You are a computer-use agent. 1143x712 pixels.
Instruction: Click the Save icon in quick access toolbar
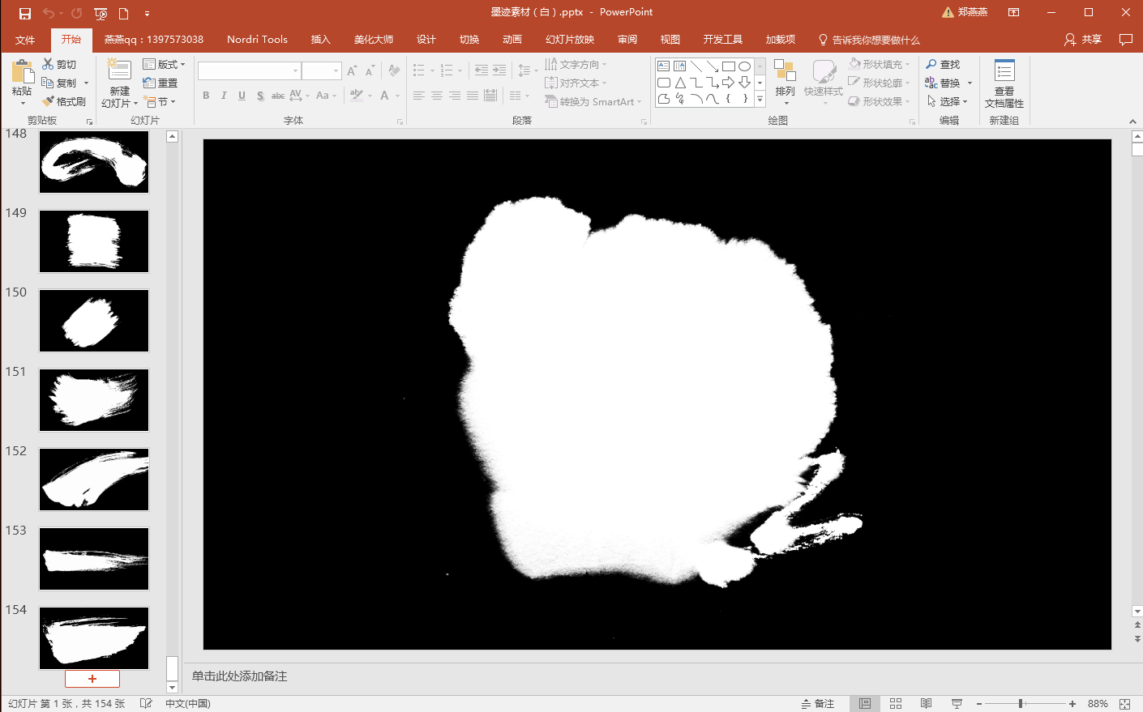click(25, 13)
